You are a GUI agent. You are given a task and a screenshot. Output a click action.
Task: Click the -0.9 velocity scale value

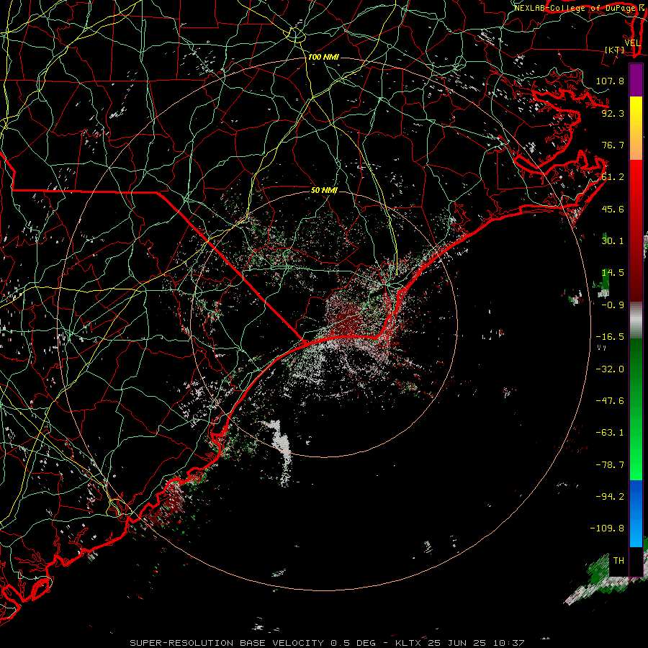point(613,305)
